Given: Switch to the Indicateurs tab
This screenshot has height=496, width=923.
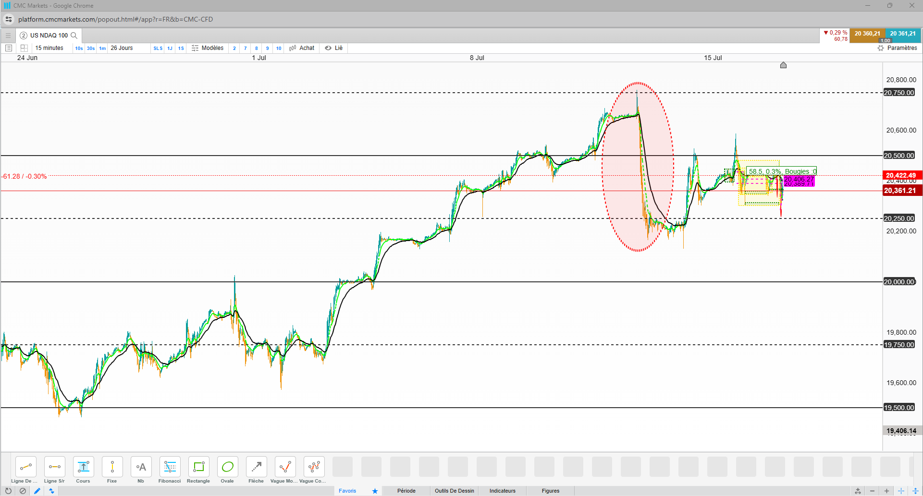Looking at the screenshot, I should (503, 491).
